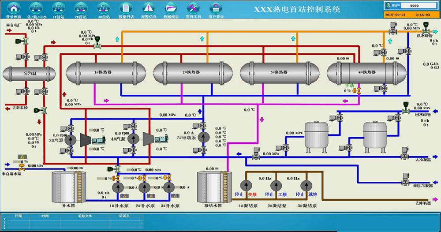This screenshot has width=441, height=232.
Task: Select the 2#凝结泵 pump symbol
Action: click(276, 185)
